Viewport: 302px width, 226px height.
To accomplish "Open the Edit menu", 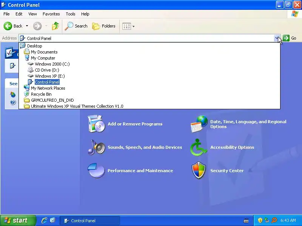I will click(x=19, y=14).
